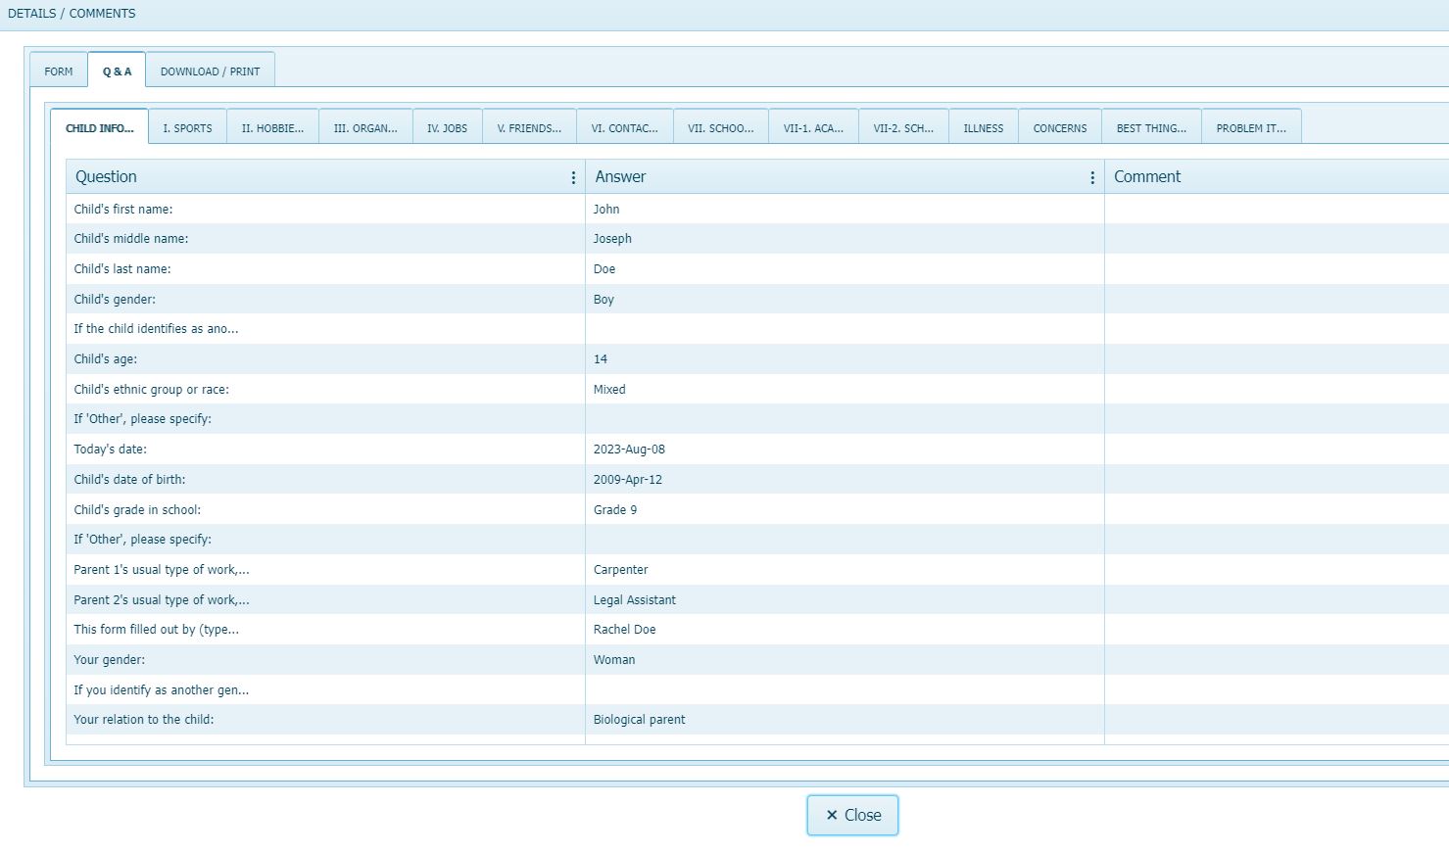Switch to the FORM tab
This screenshot has height=853, width=1449.
click(59, 71)
